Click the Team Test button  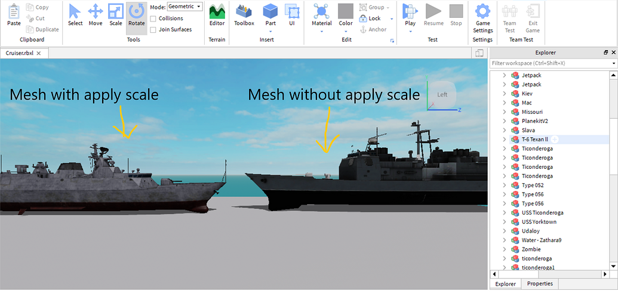pos(509,18)
